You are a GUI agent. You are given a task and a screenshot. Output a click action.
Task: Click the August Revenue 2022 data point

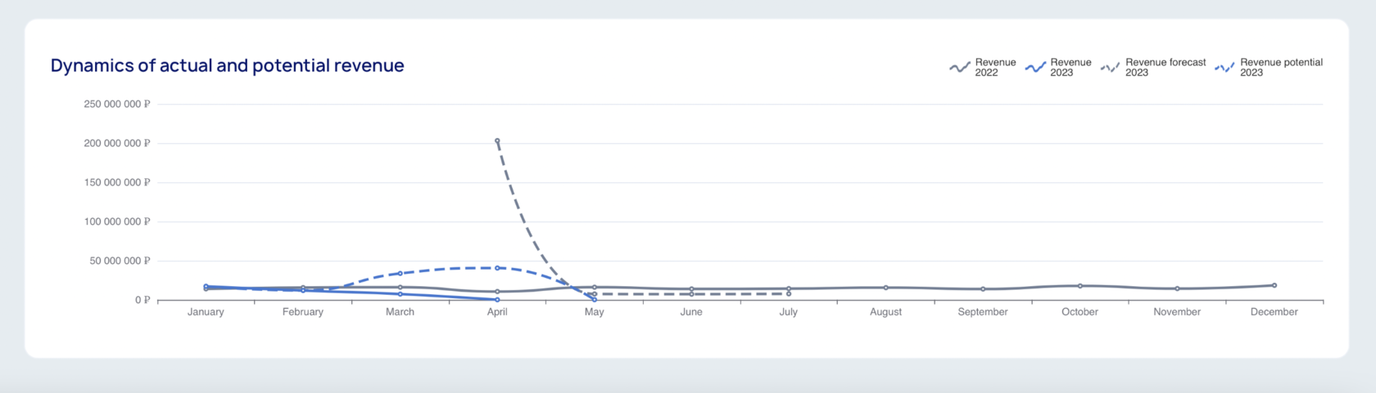[x=885, y=288]
